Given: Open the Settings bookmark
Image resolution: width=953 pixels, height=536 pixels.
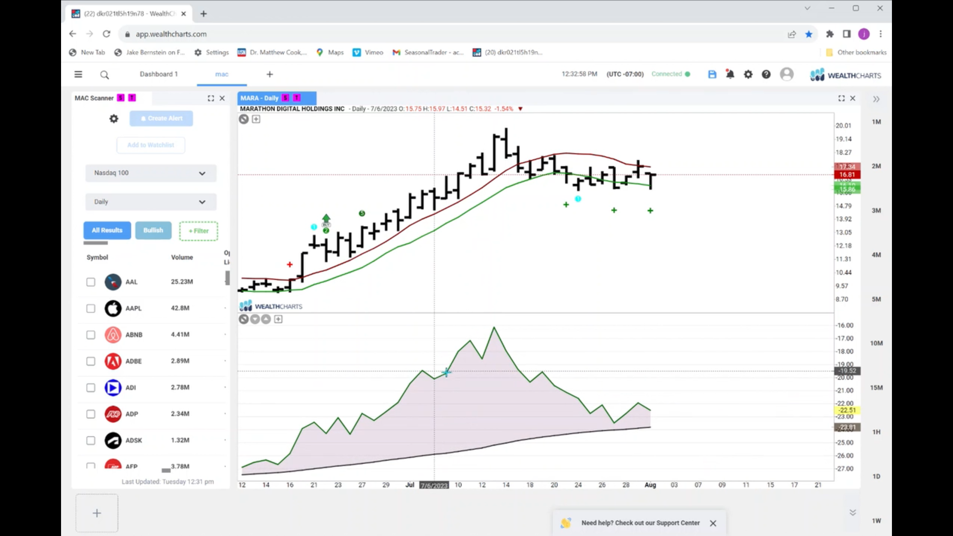Looking at the screenshot, I should tap(212, 52).
